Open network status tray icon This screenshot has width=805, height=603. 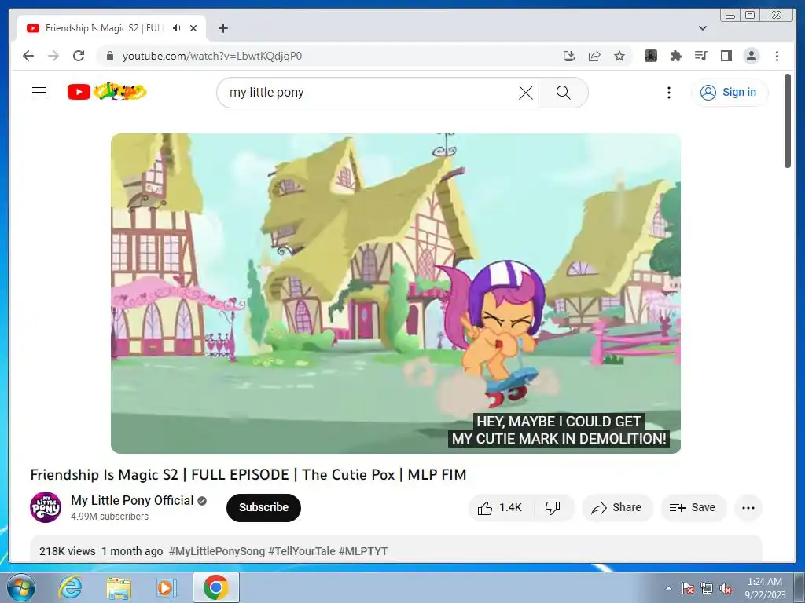coord(707,588)
